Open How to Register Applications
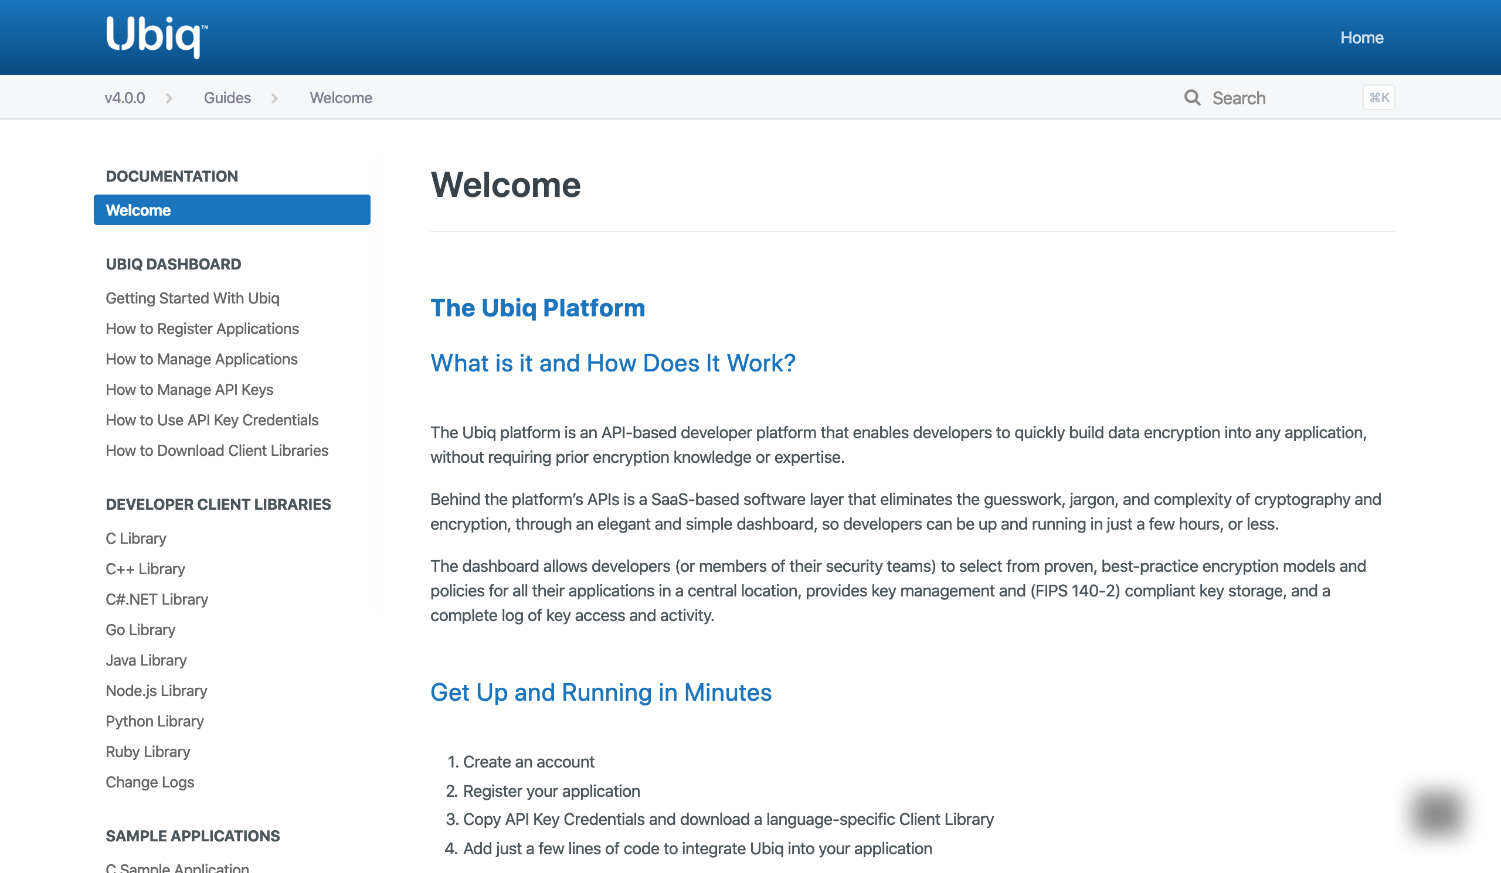Screen dimensions: 1501x873 [202, 329]
